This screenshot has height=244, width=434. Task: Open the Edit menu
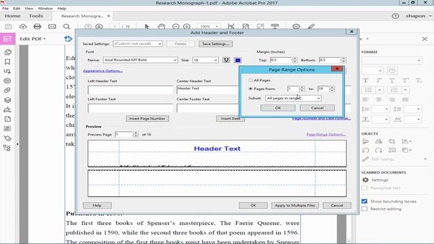pyautogui.click(x=16, y=8)
